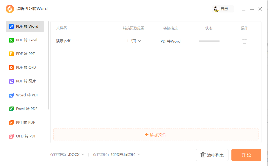The height and width of the screenshot is (166, 268).
Task: Click the PDF 转 图片 purple icon
Action: 11,81
